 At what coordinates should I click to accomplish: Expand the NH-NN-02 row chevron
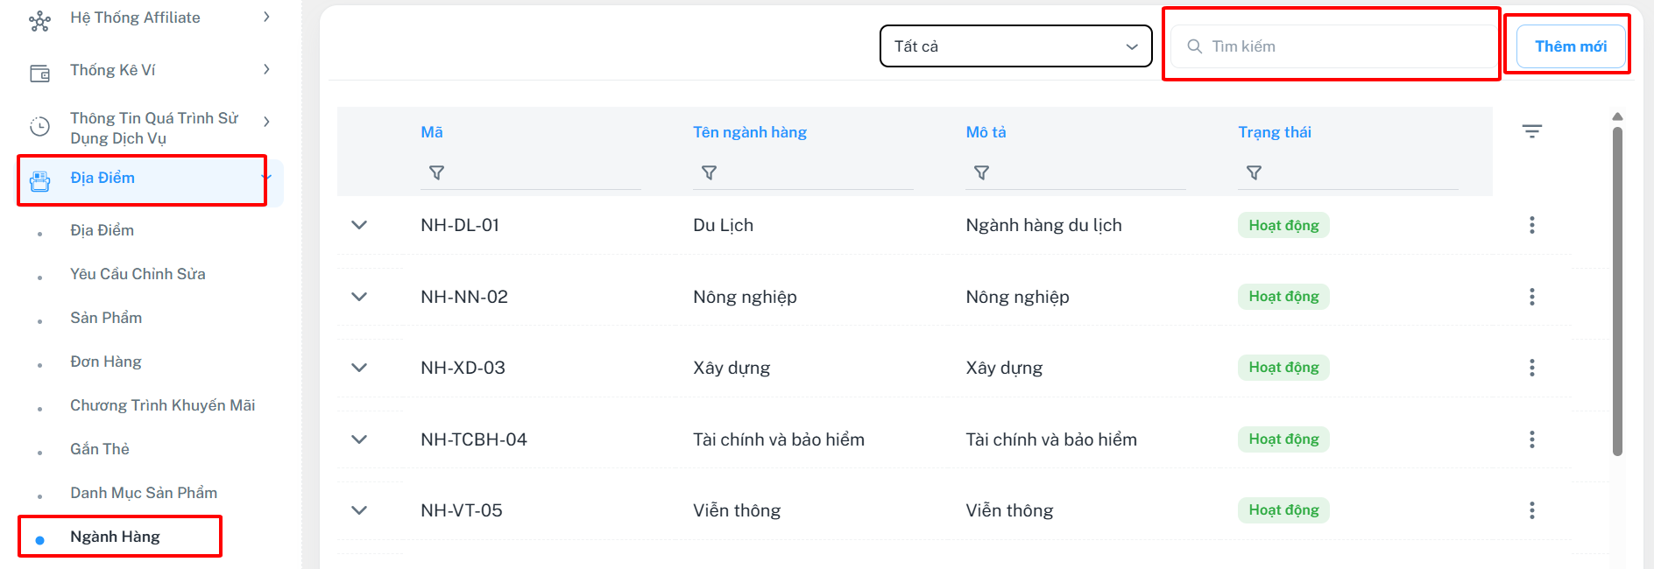(359, 297)
